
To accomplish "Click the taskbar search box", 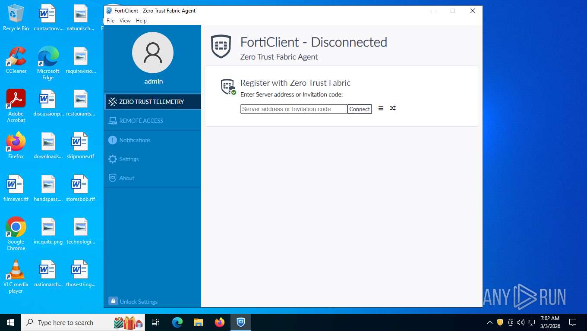I will click(x=84, y=322).
